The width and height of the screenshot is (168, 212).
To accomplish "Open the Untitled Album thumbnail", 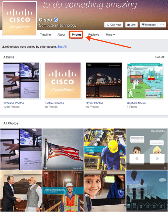I will pos(145,80).
